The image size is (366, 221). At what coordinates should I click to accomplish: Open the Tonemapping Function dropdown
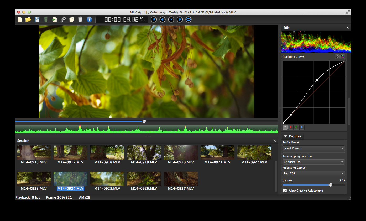[x=314, y=162]
